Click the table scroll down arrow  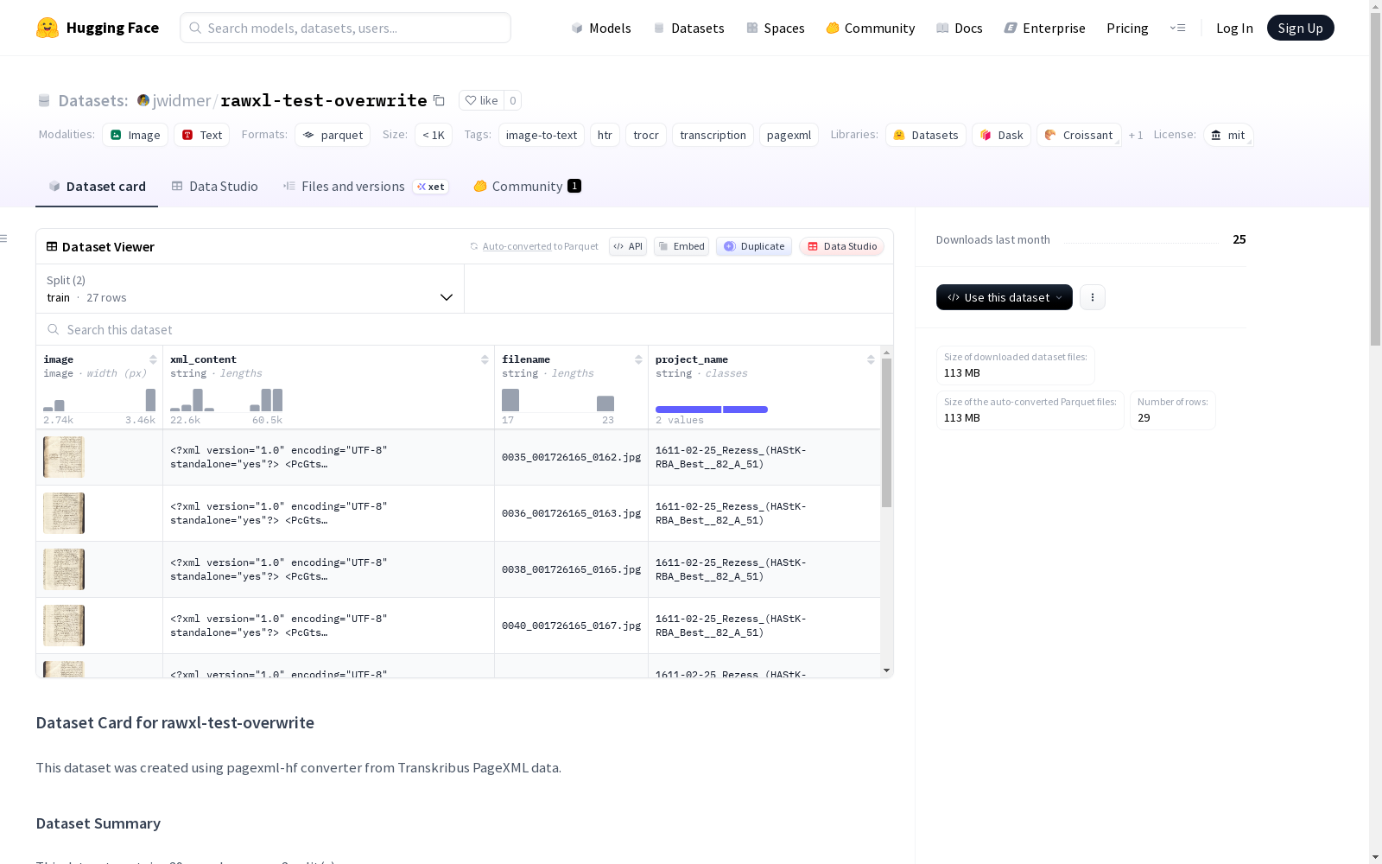[886, 670]
